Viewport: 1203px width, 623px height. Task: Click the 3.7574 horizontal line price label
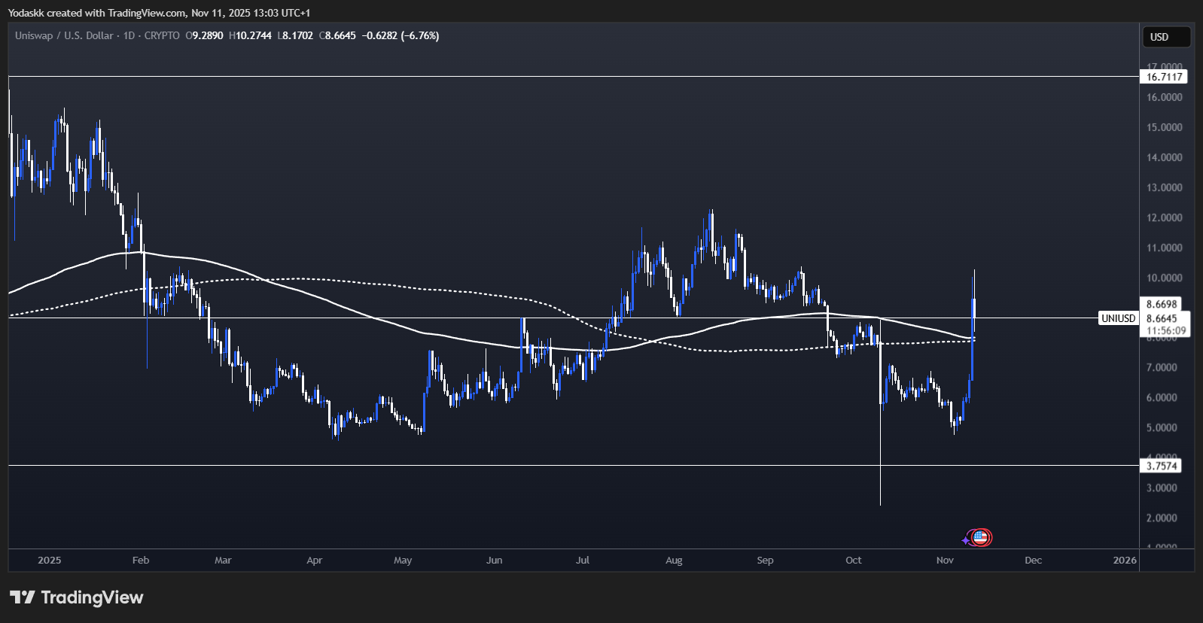(x=1162, y=466)
